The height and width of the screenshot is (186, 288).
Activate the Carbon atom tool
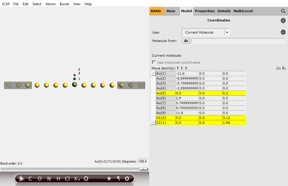click(x=30, y=178)
